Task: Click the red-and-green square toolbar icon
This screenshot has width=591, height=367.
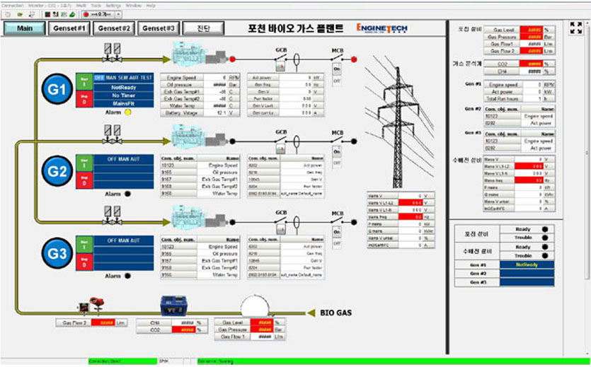Action: [x=48, y=14]
